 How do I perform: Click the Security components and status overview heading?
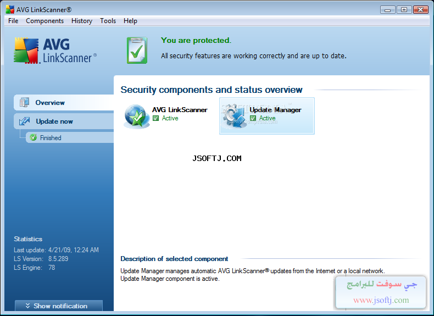click(x=212, y=90)
